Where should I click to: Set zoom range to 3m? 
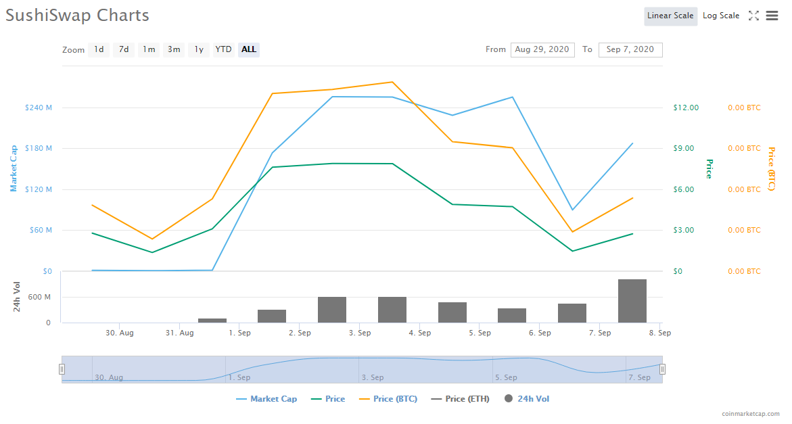point(174,49)
